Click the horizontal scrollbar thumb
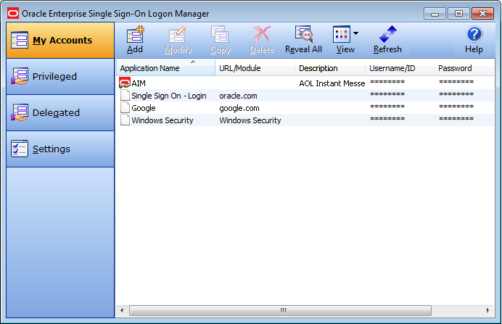502x324 pixels. click(281, 310)
